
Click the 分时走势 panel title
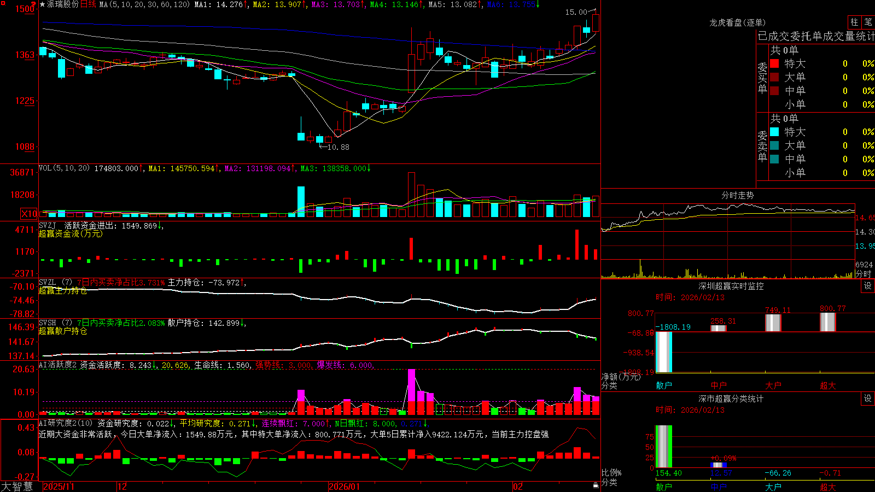[x=737, y=195]
